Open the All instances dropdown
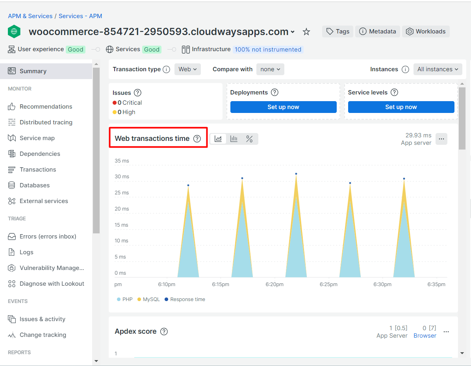This screenshot has width=471, height=366. point(438,69)
